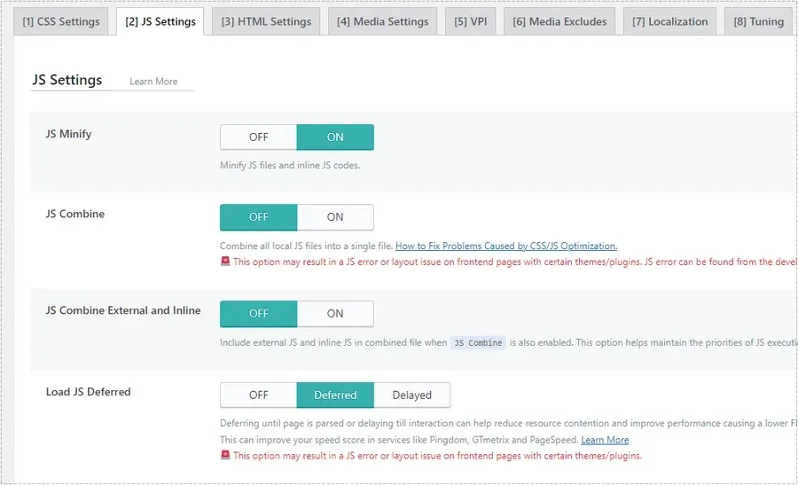Click Learn More next to JS Settings heading
The image size is (798, 485).
[x=153, y=82]
